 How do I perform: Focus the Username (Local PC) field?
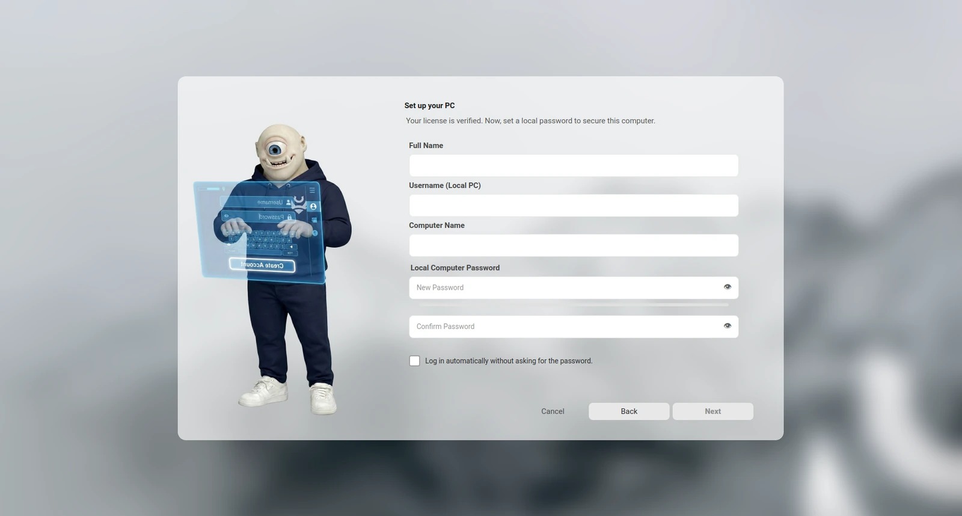click(x=574, y=206)
